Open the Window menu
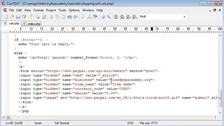This screenshot has width=224, height=126. pos(88,10)
